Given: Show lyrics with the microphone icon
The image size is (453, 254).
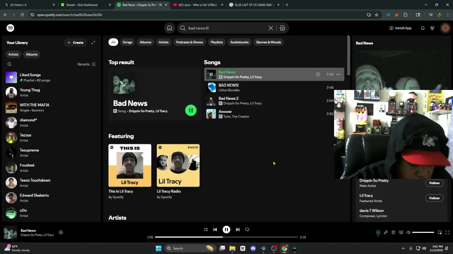Looking at the screenshot, I should 386,232.
